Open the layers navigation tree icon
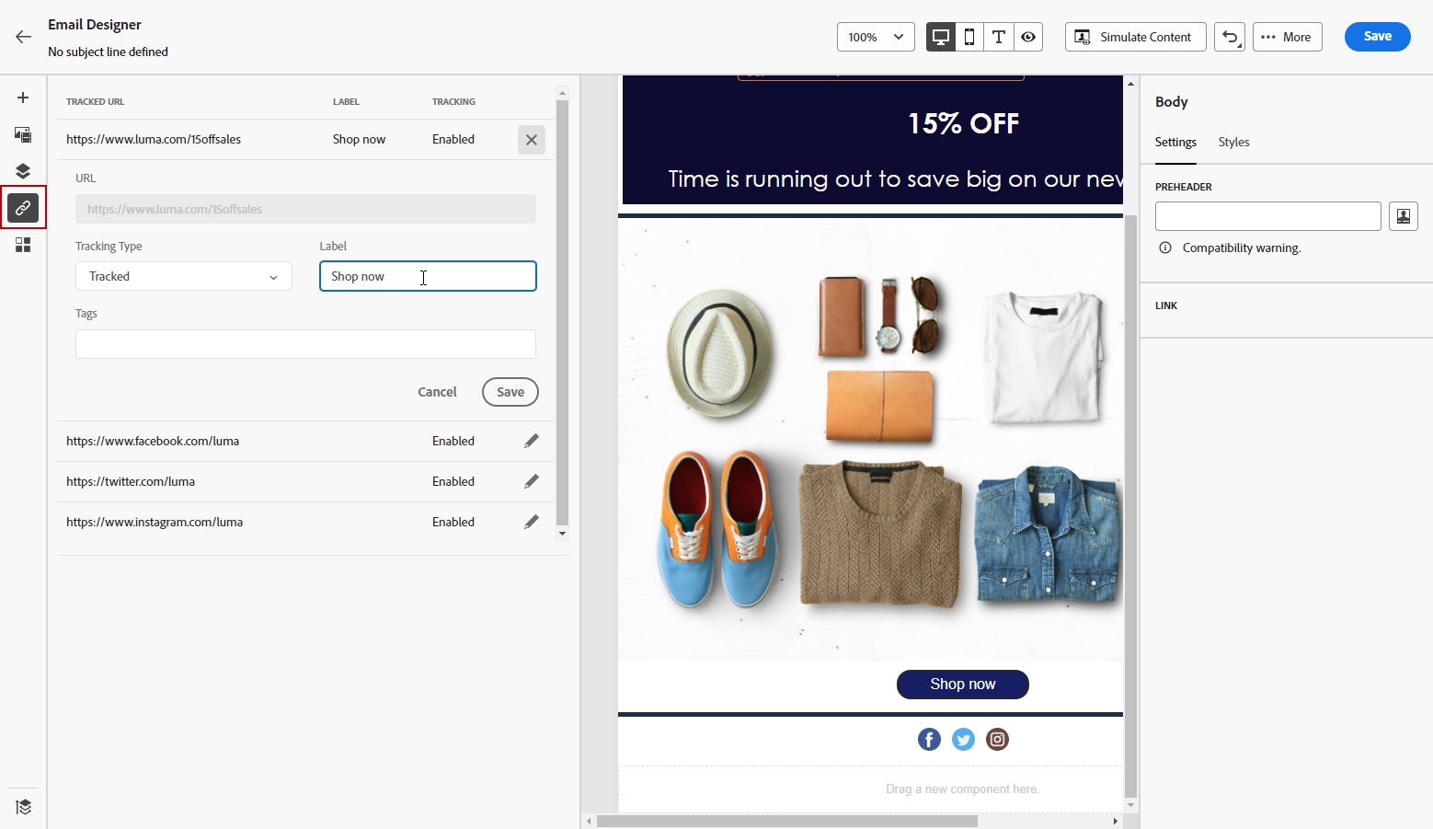The image size is (1433, 829). tap(23, 171)
